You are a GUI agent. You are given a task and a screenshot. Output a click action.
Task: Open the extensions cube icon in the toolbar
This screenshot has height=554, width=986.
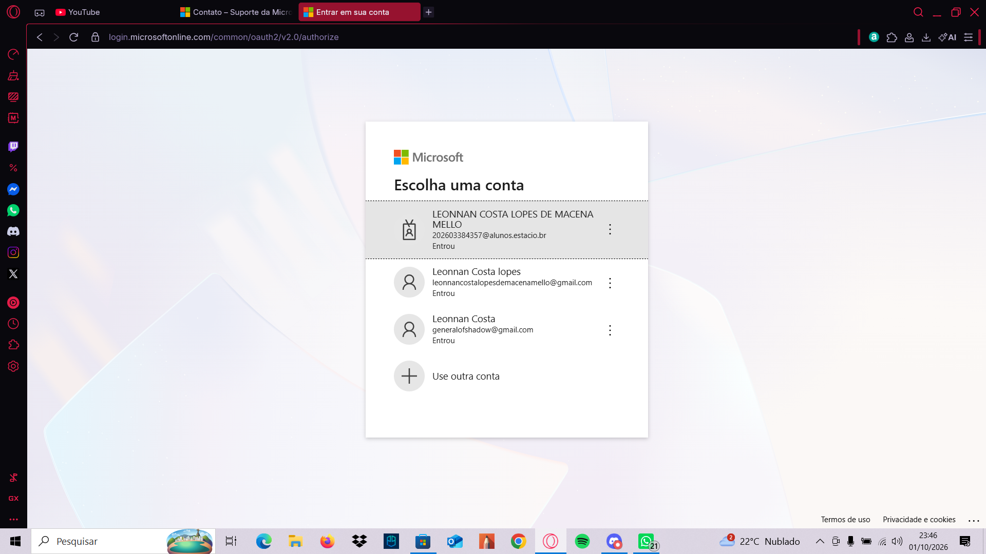pos(892,37)
